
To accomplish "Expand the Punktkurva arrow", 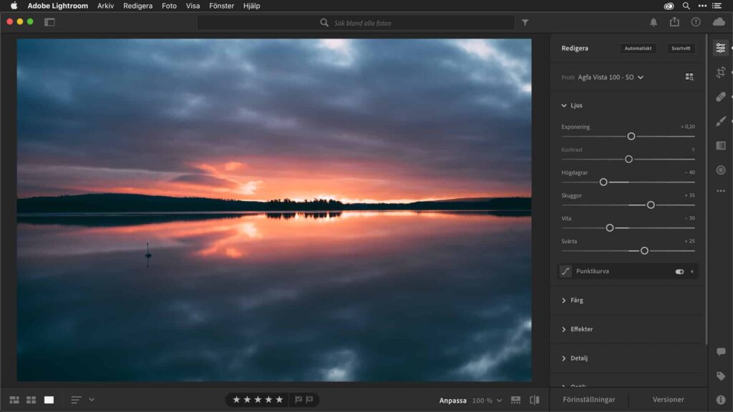I will coord(692,271).
